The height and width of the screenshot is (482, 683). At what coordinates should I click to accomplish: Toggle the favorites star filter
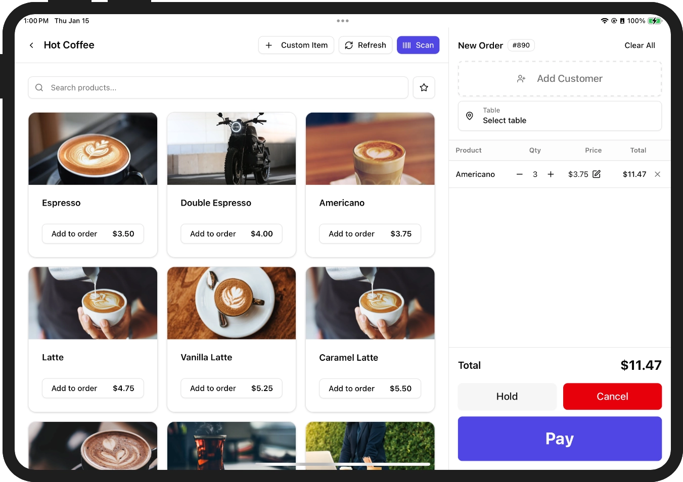tap(424, 87)
